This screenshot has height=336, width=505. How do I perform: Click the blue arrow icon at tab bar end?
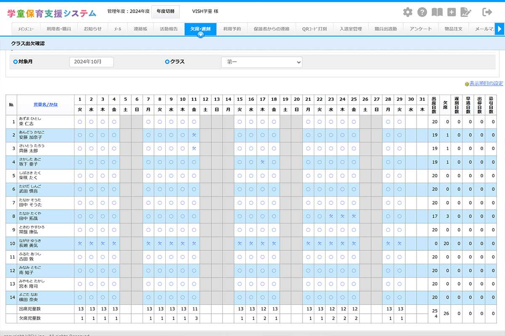click(x=500, y=29)
